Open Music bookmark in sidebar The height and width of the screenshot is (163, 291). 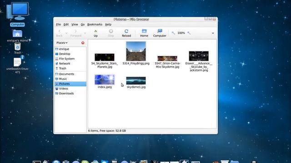click(70, 79)
